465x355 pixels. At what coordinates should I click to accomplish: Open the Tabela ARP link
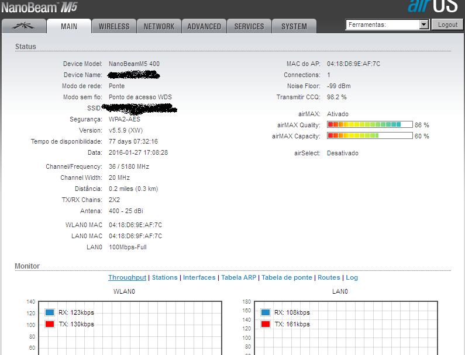tap(239, 277)
